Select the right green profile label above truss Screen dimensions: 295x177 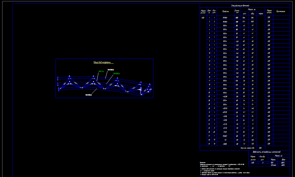(116, 74)
